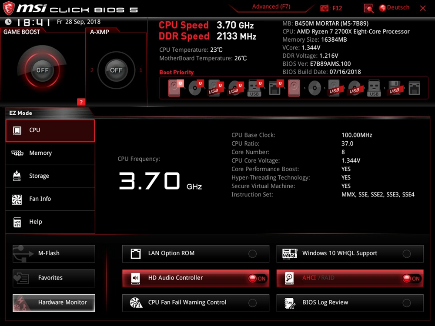Click the MSI dragon shield logo
435x326 pixels.
click(x=9, y=8)
